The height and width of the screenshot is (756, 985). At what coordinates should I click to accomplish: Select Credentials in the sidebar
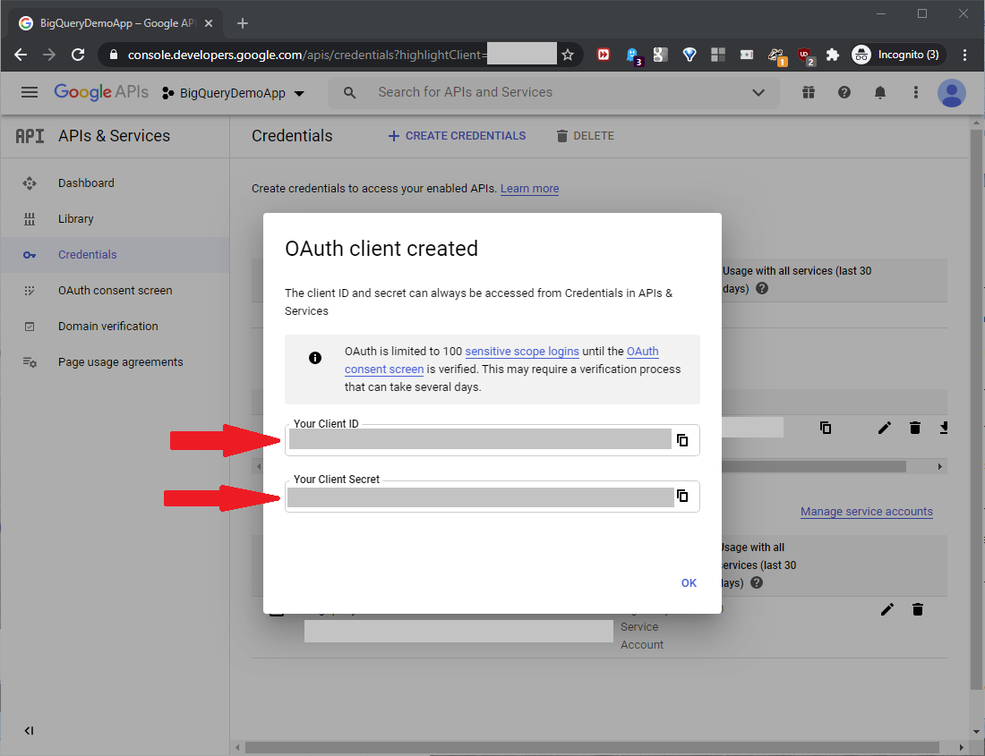tap(88, 255)
